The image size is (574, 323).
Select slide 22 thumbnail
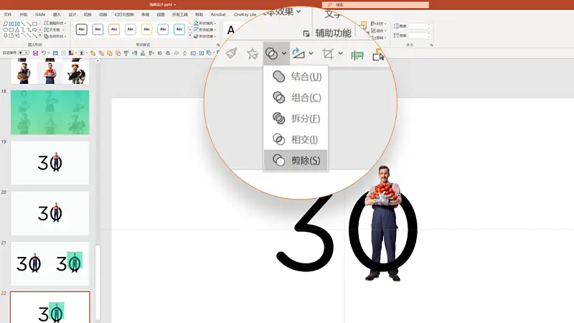[50, 308]
